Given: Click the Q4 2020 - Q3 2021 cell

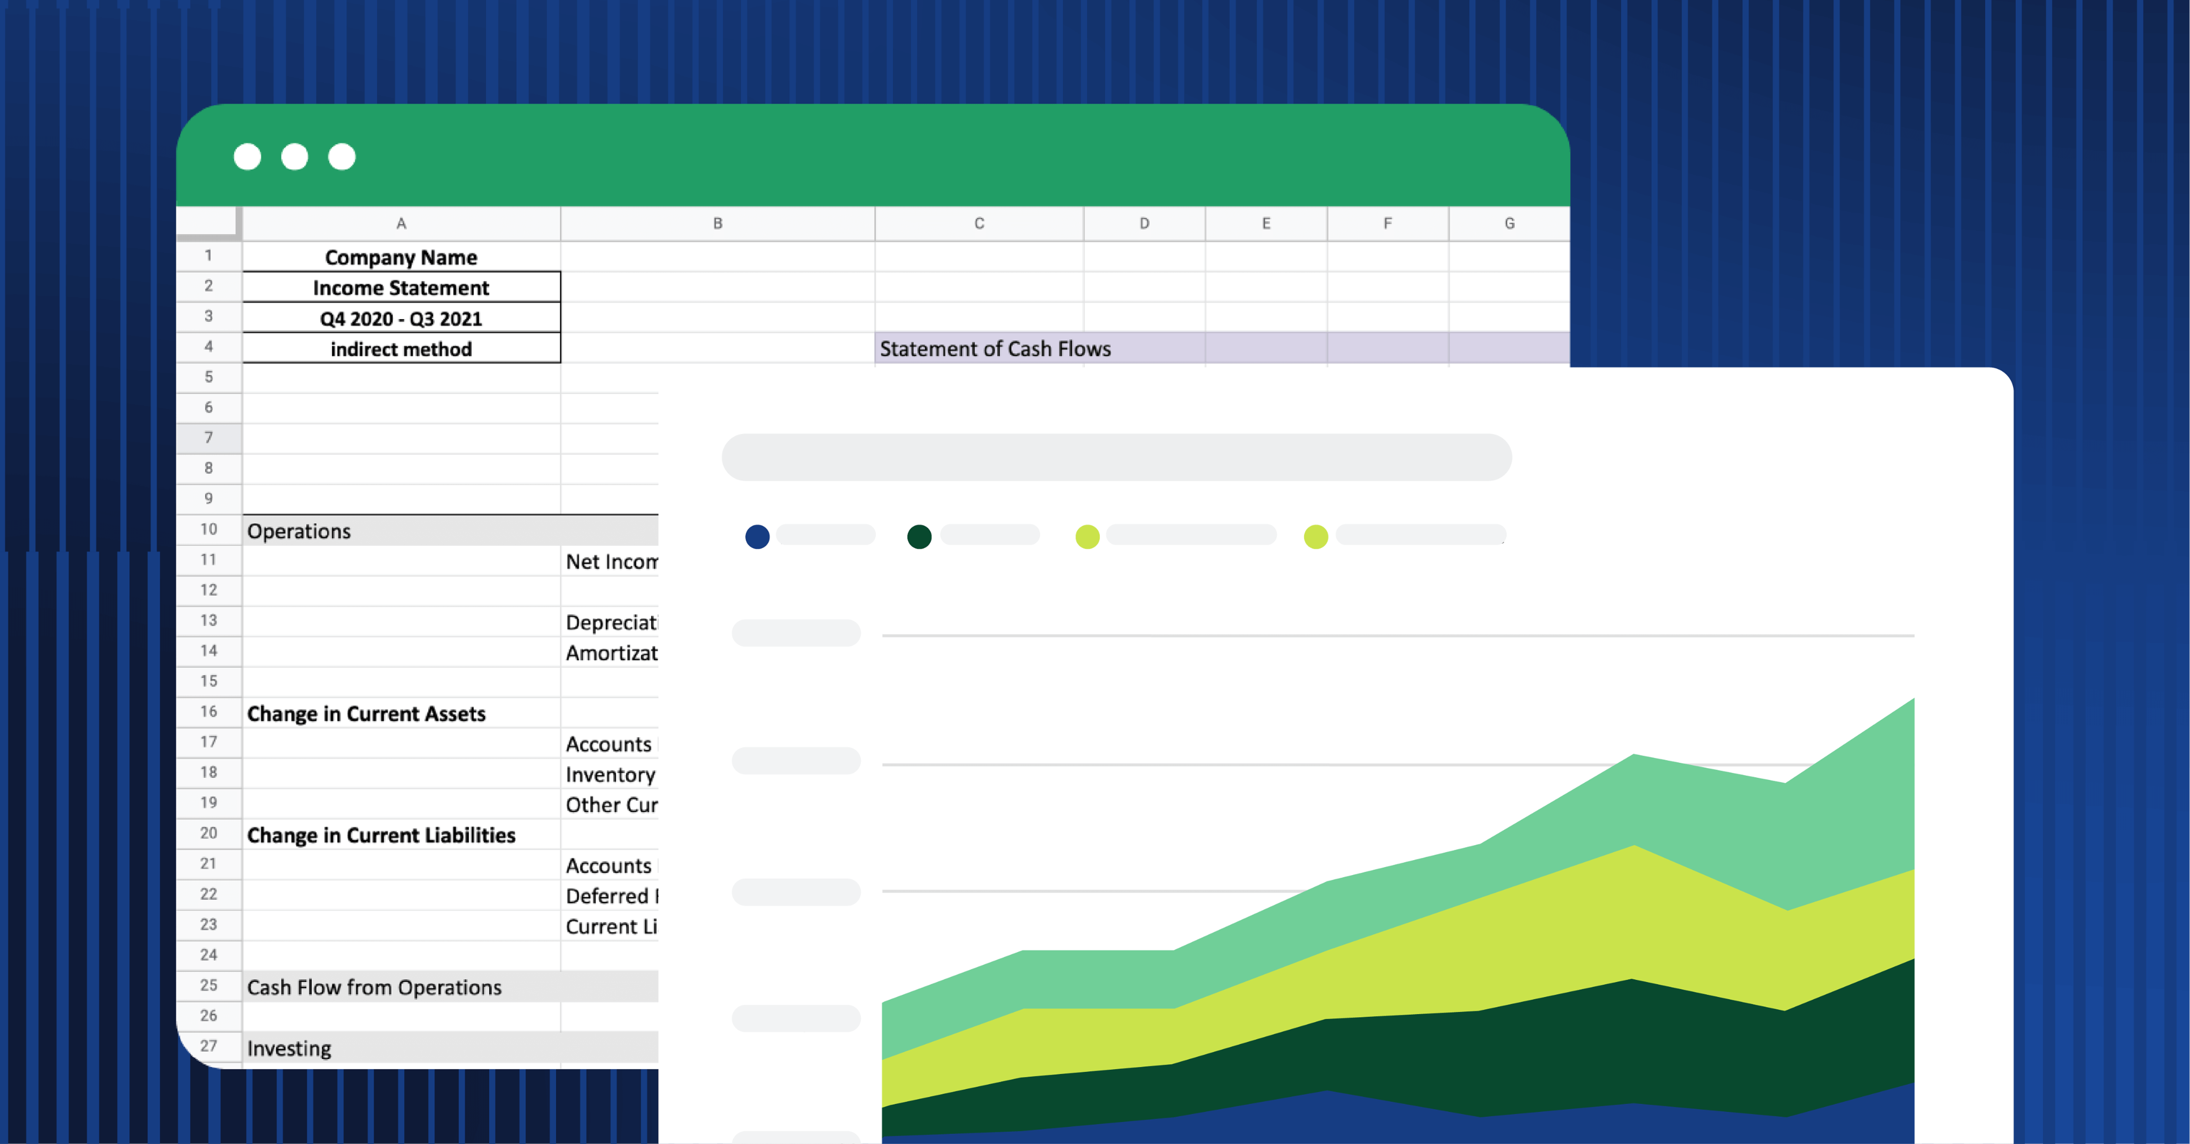Looking at the screenshot, I should point(400,319).
